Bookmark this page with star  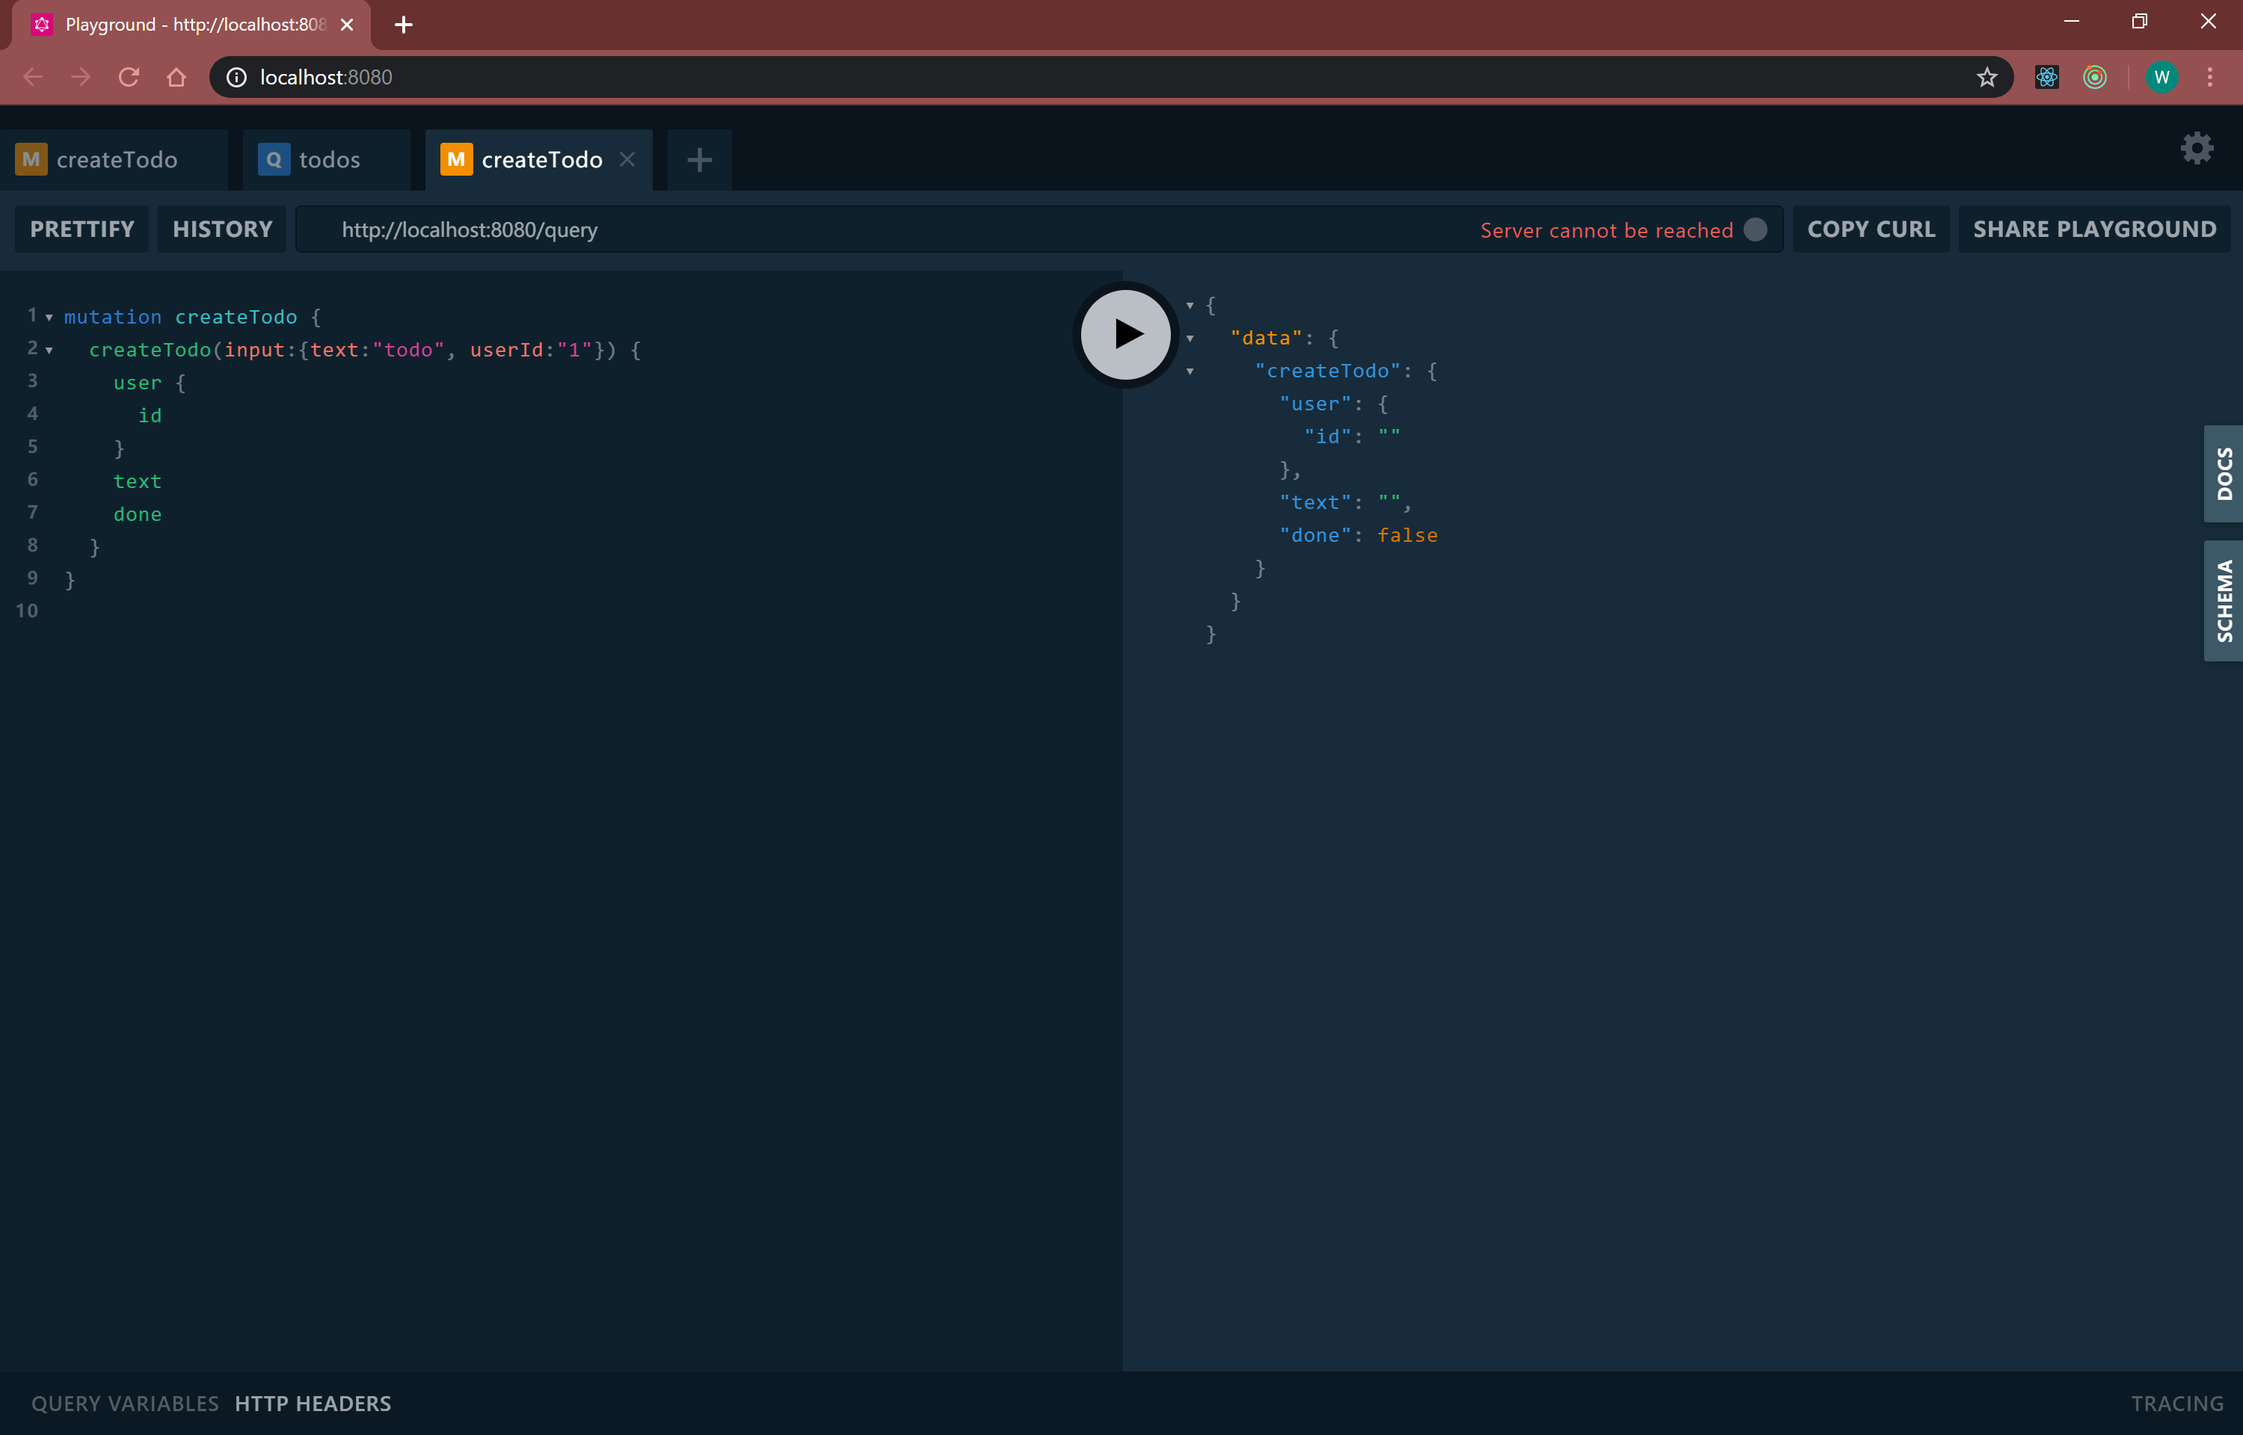[x=1987, y=77]
